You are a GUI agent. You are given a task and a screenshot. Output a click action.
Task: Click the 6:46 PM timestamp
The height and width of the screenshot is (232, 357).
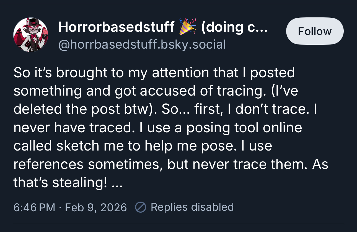coord(34,207)
